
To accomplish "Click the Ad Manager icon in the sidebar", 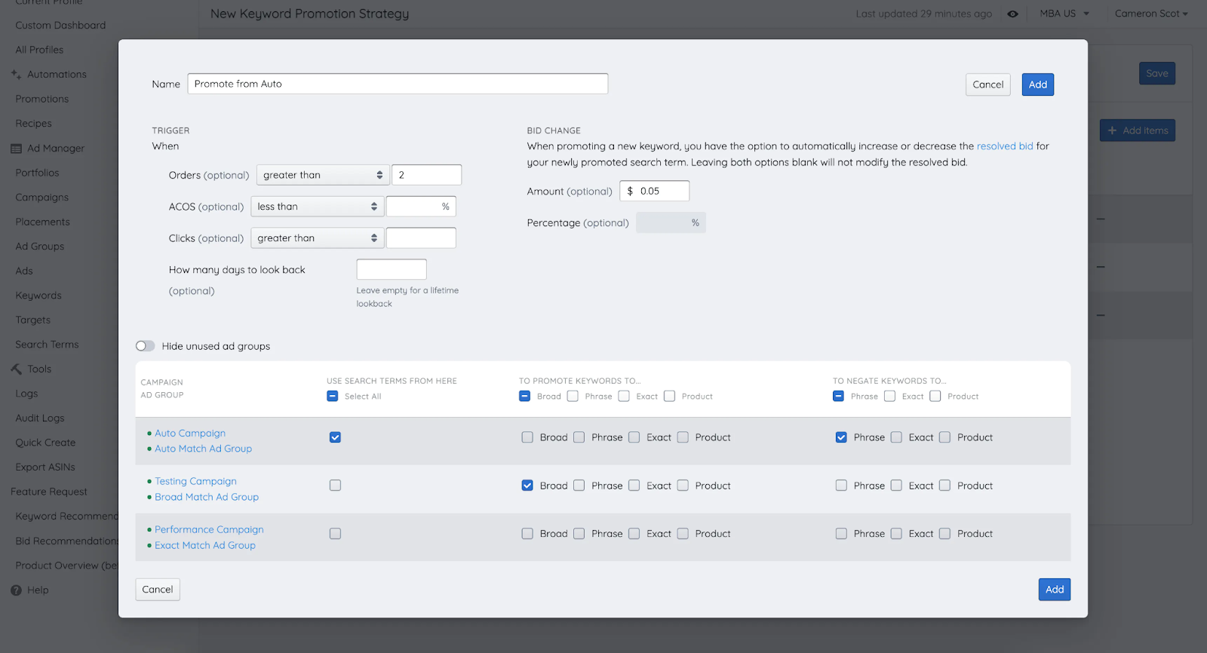I will [16, 149].
